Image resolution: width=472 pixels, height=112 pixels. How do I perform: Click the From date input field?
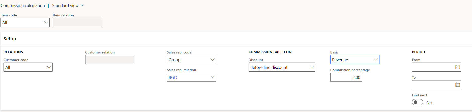point(432,67)
